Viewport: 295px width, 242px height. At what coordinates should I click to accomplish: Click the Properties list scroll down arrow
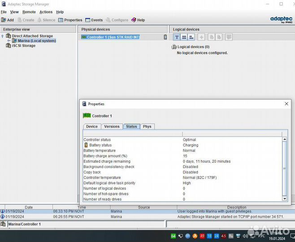[x=285, y=199]
